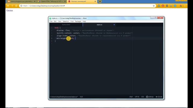Viewport: 193px width, 108px height.
Task: Click the style.css file path in status bar
Action: tap(64, 97)
